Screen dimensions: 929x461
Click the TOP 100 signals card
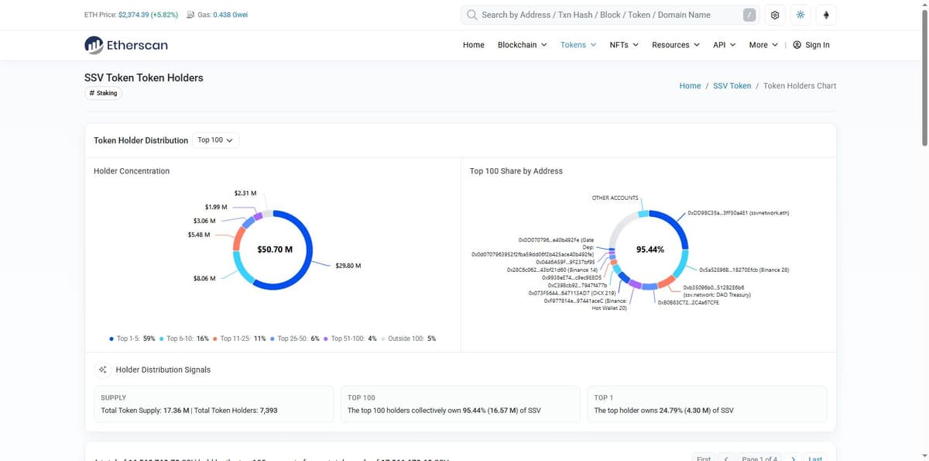pyautogui.click(x=460, y=404)
